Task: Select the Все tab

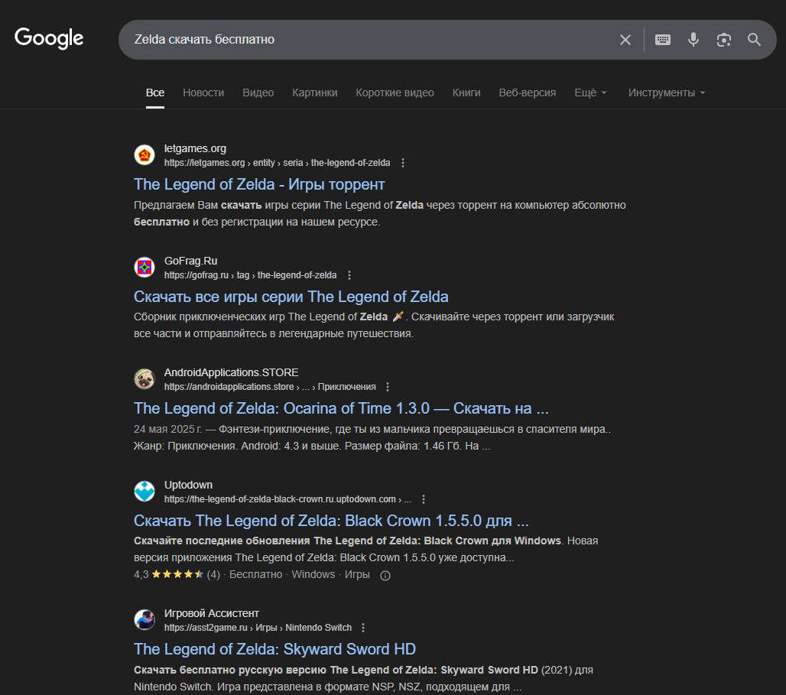Action: tap(155, 93)
